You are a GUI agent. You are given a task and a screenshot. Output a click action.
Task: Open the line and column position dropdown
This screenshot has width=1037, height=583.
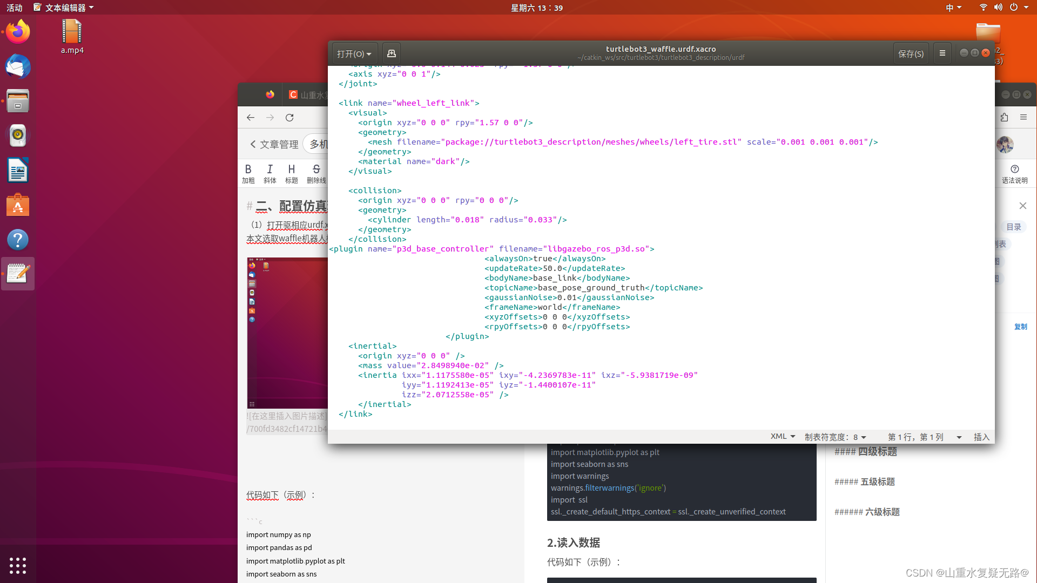pos(925,437)
